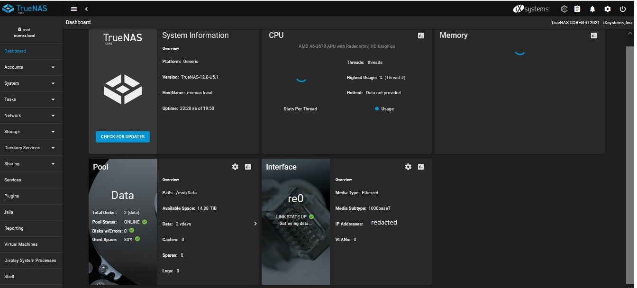Expand the Storage menu
The image size is (637, 288).
pyautogui.click(x=31, y=132)
